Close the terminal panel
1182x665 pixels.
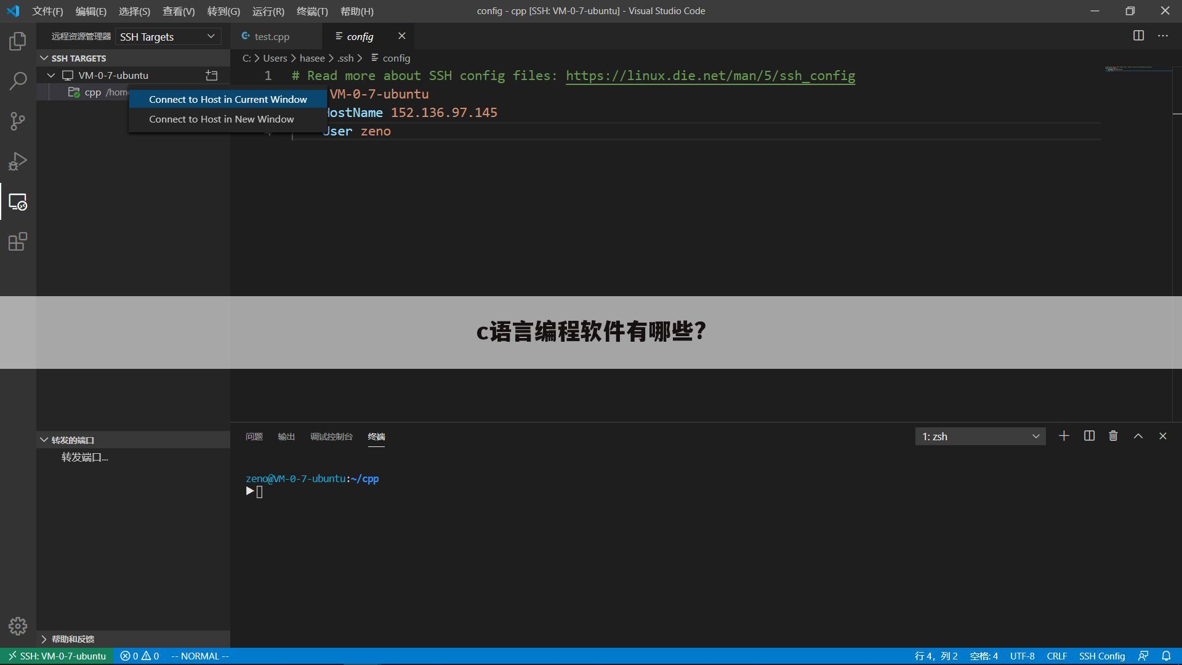[1163, 436]
